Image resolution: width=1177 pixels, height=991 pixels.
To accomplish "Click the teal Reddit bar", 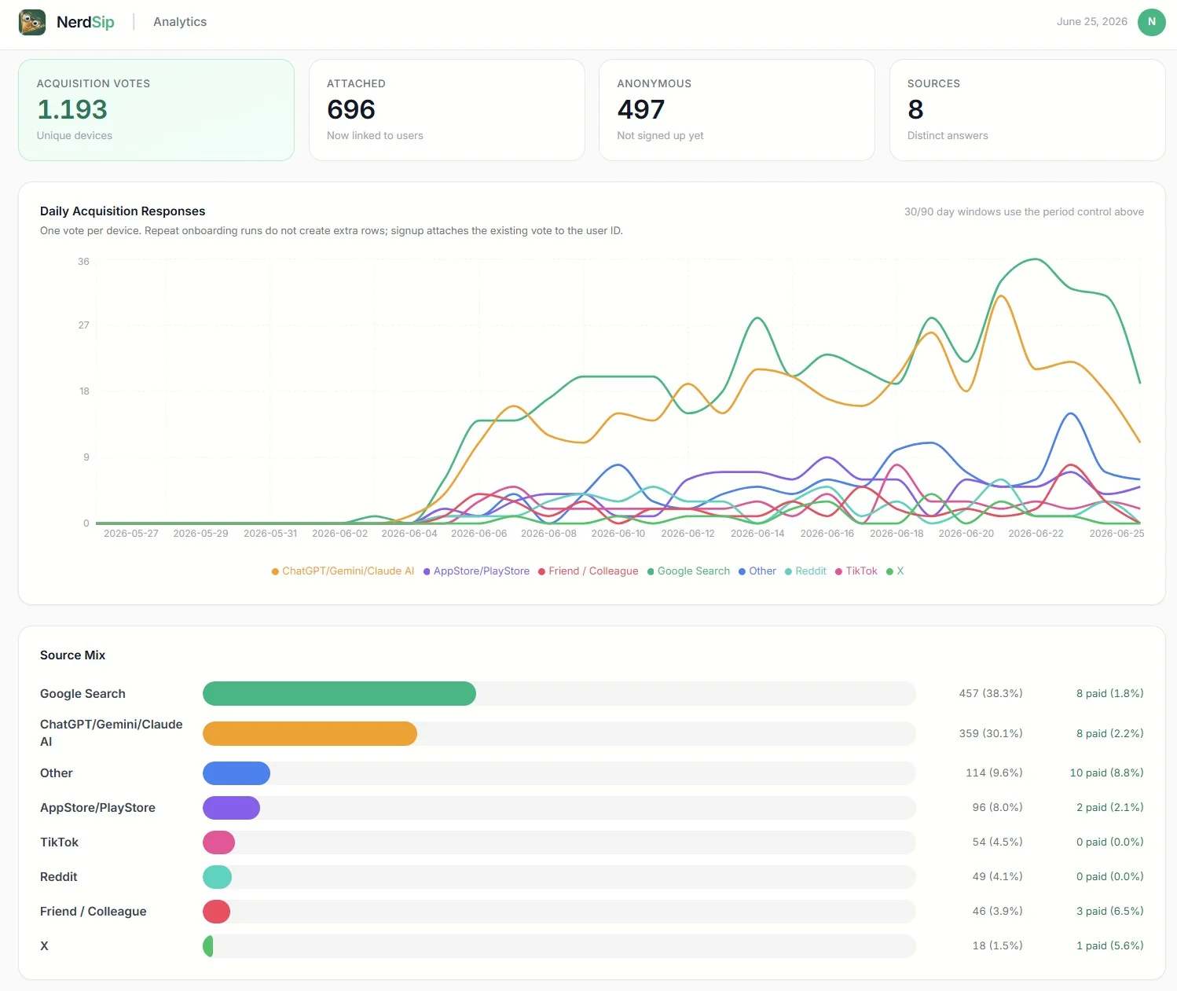I will [x=217, y=877].
